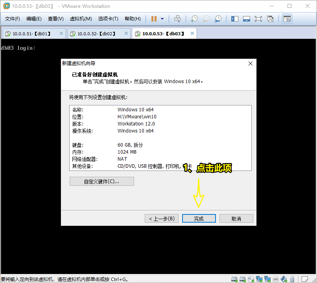Click the VMware Workstation logo in the title bar

[6, 6]
